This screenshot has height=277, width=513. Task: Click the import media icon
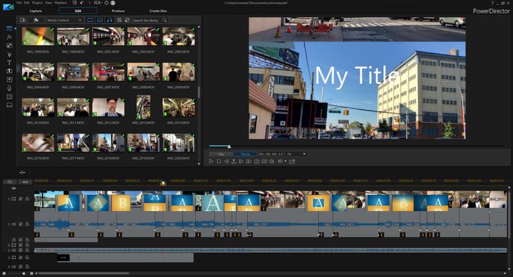pos(23,20)
